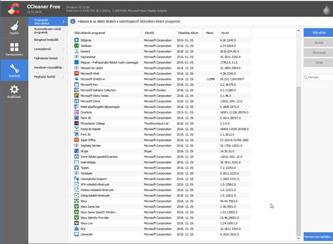Image resolution: width=333 pixels, height=244 pixels.
Task: Click the pear upgrade icon
Action: tap(326, 10)
